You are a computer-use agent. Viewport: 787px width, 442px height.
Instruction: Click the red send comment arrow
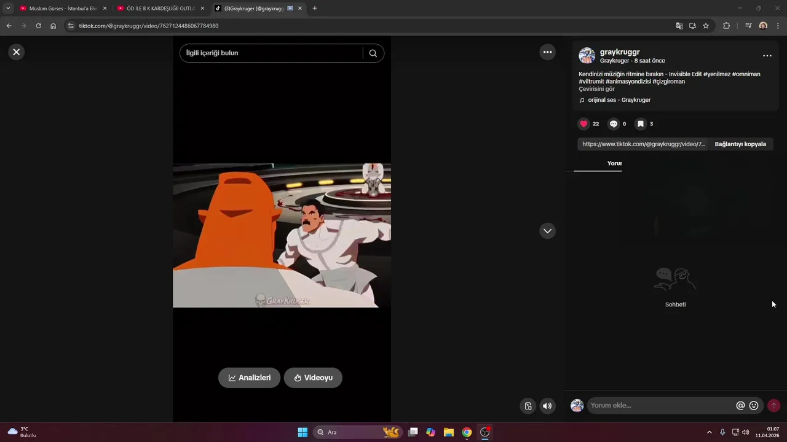[x=773, y=406]
